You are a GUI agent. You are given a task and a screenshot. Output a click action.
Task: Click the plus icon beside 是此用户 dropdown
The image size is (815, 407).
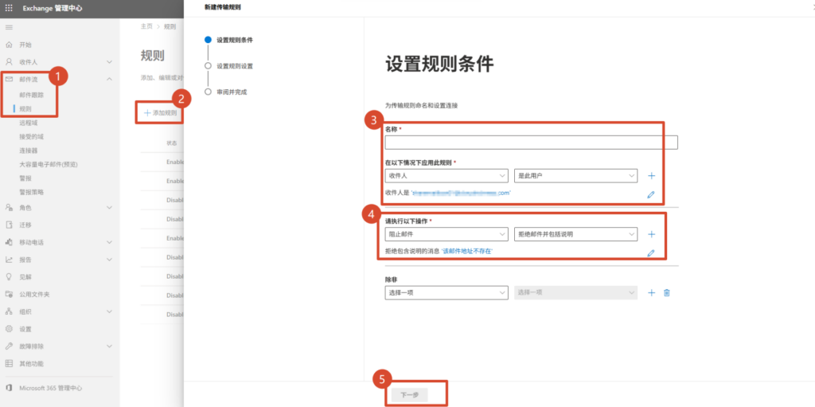(x=651, y=176)
